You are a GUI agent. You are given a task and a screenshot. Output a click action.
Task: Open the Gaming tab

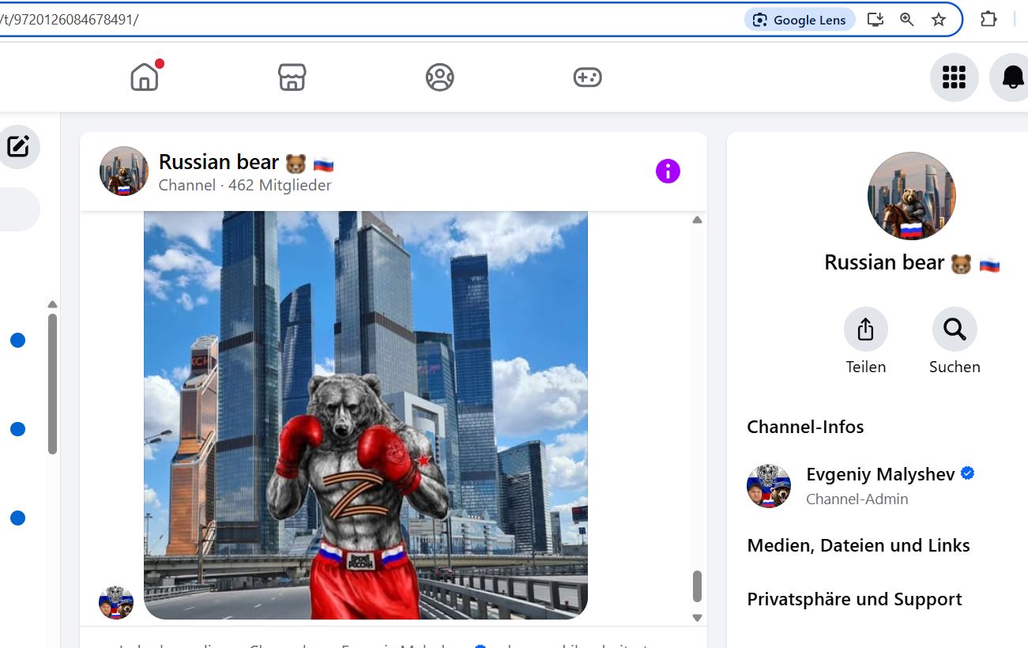tap(587, 77)
